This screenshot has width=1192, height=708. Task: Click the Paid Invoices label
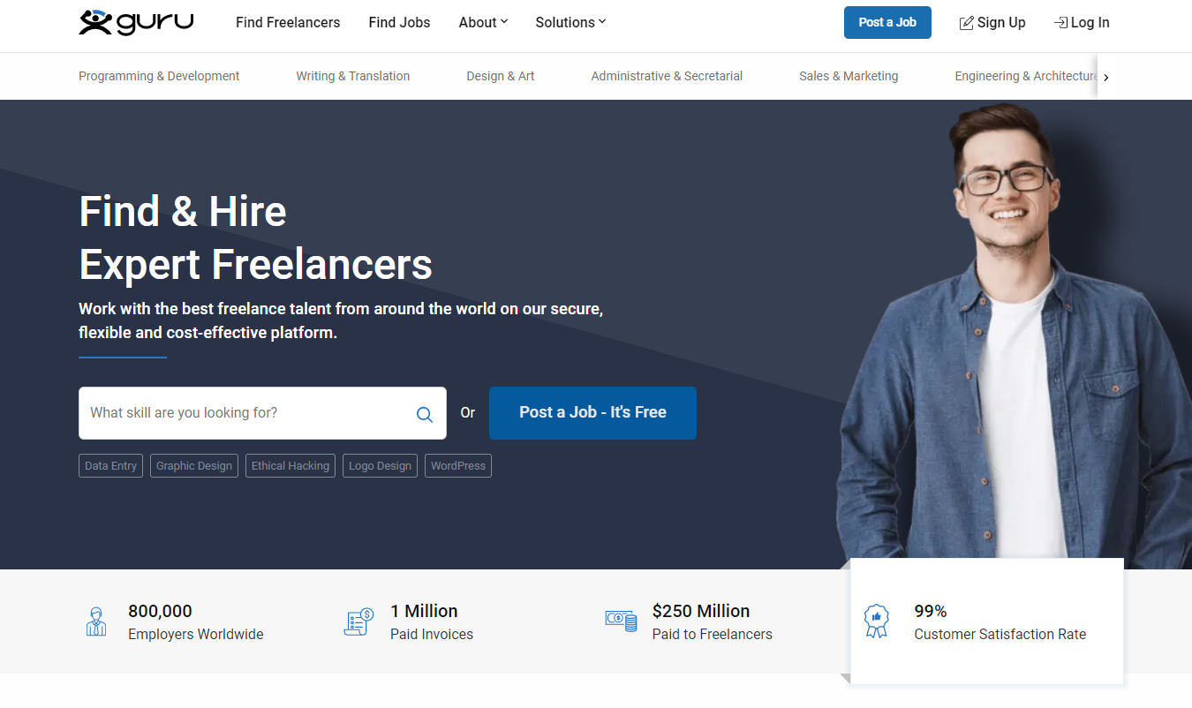pyautogui.click(x=432, y=634)
